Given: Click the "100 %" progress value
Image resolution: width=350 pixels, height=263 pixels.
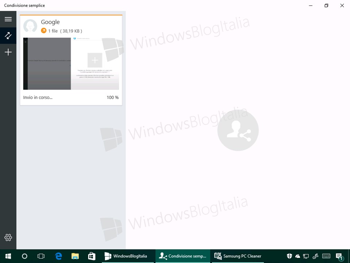Looking at the screenshot, I should click(x=113, y=98).
